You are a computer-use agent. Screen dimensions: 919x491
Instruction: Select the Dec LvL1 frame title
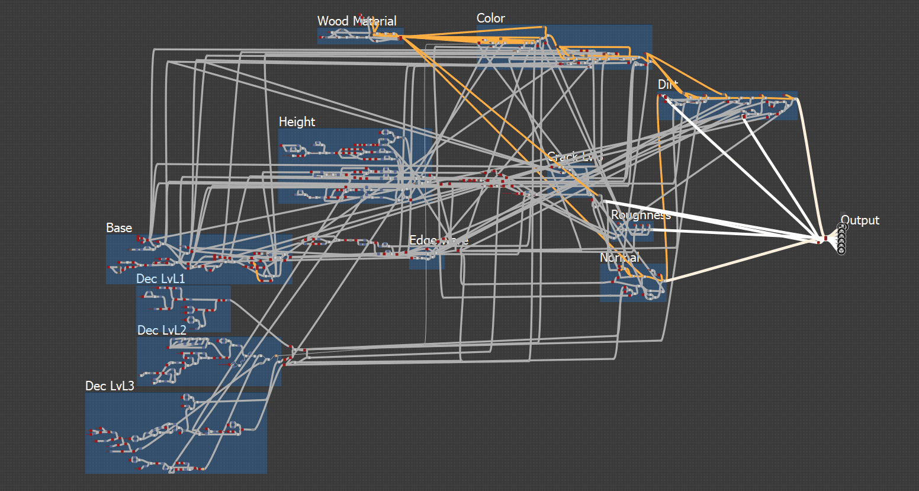(x=160, y=279)
